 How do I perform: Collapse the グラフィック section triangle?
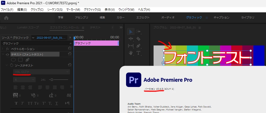coord(70,43)
